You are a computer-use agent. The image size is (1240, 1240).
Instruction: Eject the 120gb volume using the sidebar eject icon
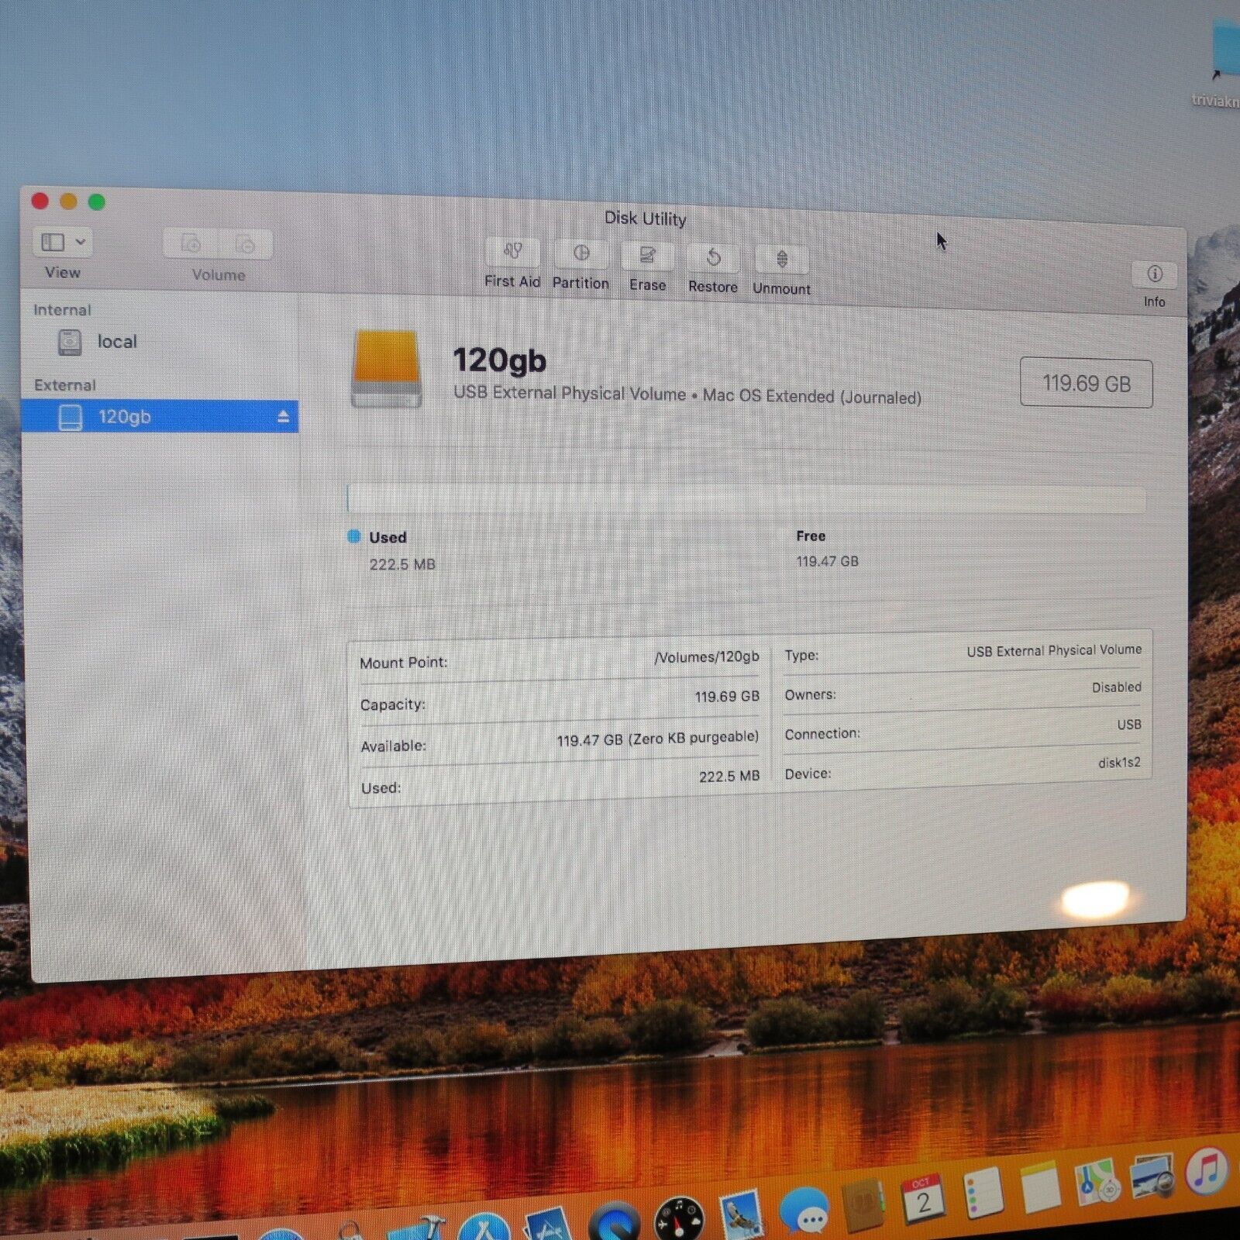[283, 417]
